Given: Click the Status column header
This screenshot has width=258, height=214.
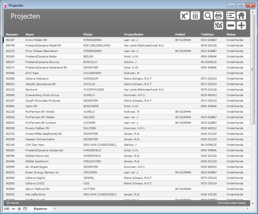Looking at the screenshot, I should pos(231,35).
